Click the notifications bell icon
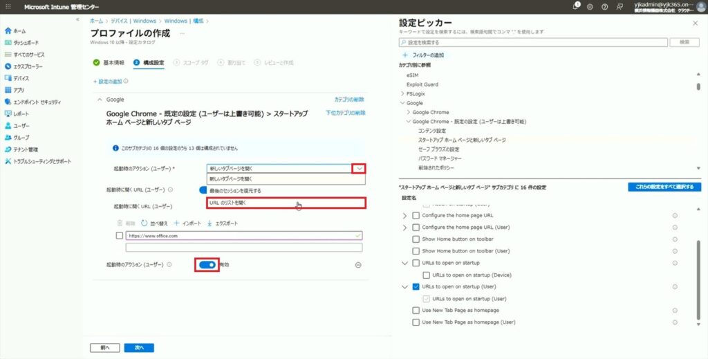Image resolution: width=708 pixels, height=359 pixels. (576, 6)
